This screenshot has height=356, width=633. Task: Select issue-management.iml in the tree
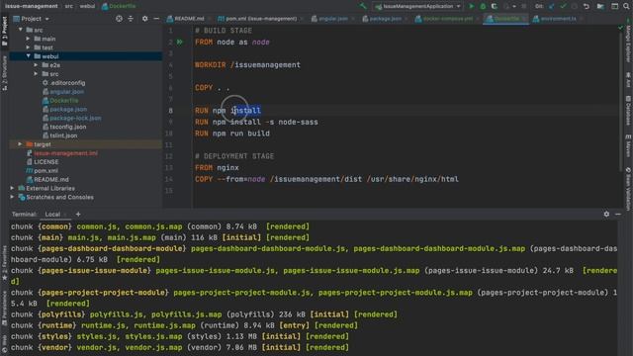(65, 153)
